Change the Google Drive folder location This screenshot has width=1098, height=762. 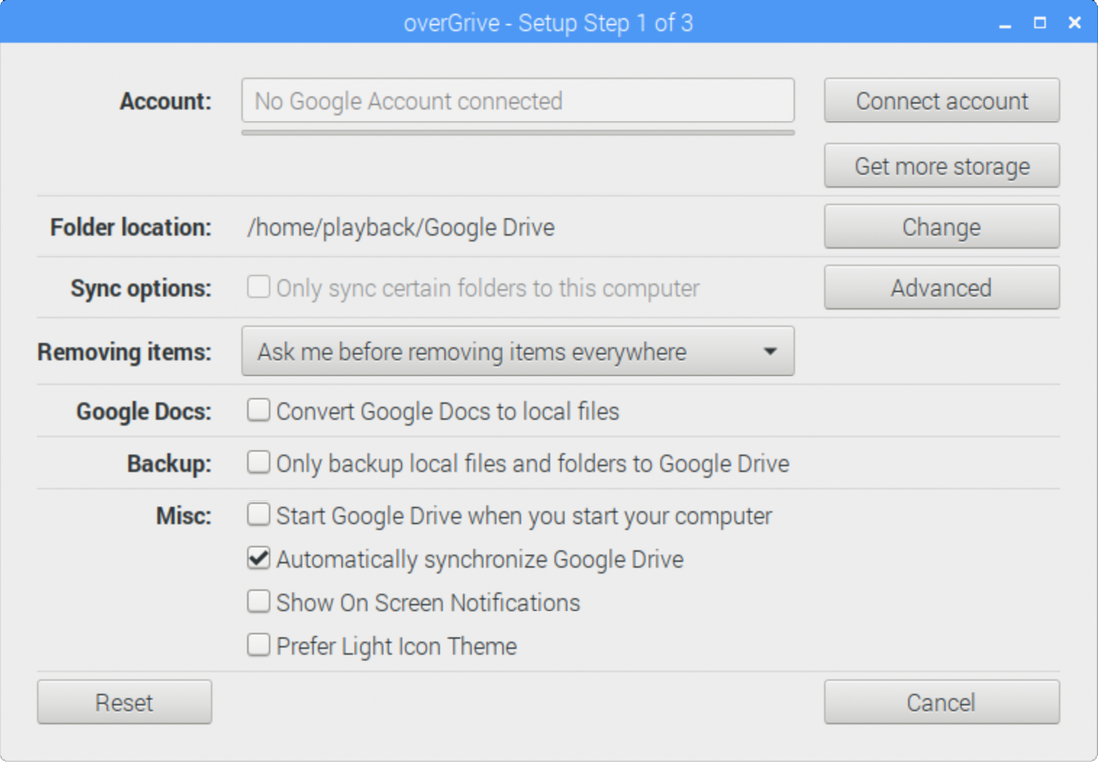pos(941,227)
